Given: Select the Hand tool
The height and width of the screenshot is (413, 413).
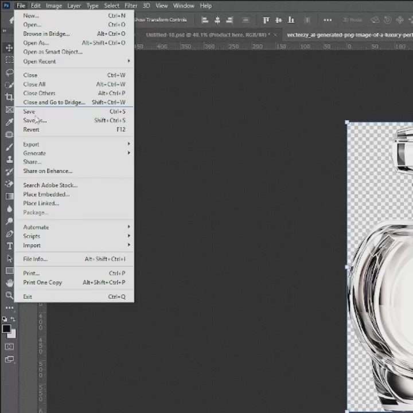Looking at the screenshot, I should pos(9,283).
